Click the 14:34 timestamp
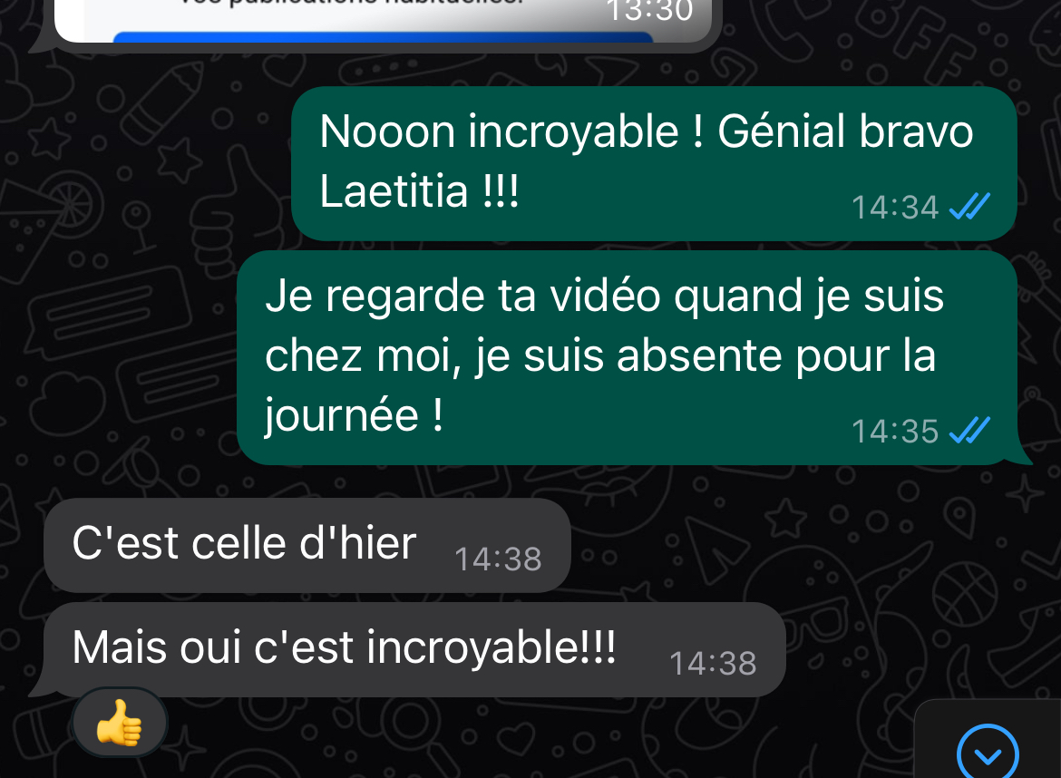The image size is (1061, 778). 894,208
